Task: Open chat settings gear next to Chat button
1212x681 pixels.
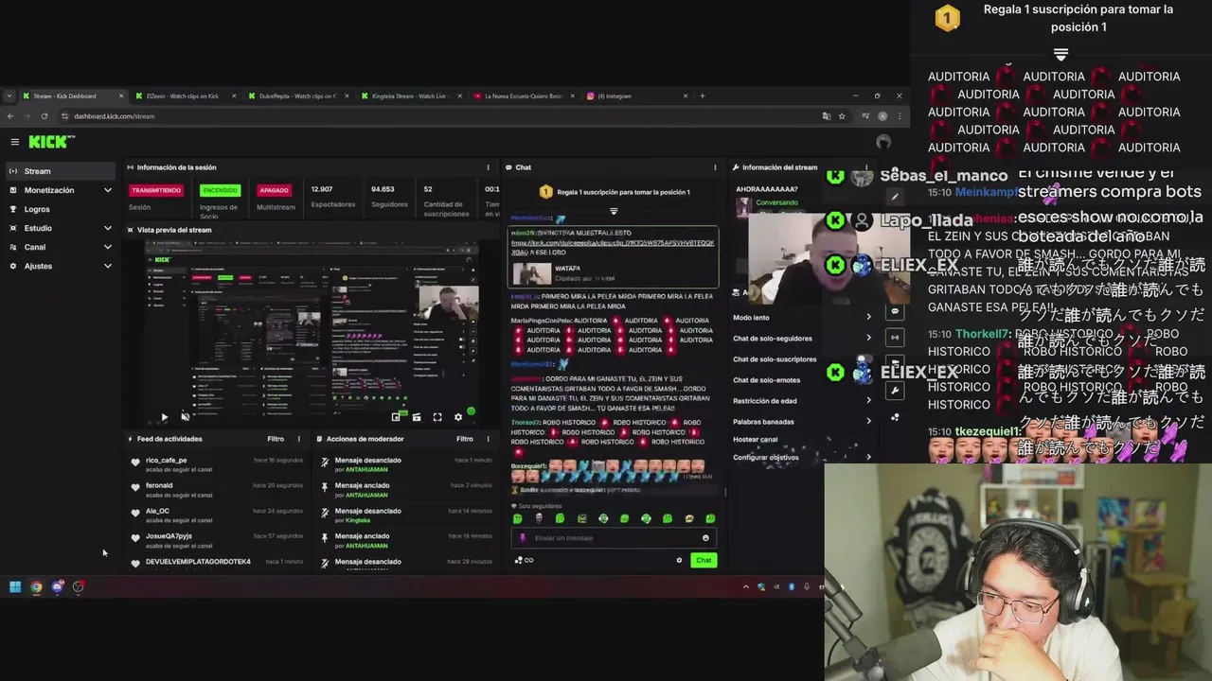Action: pos(679,560)
